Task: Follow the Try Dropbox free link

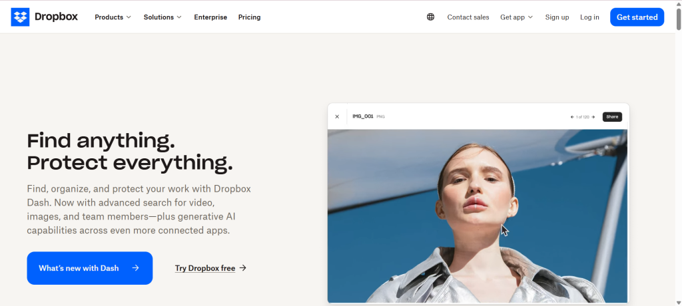Action: point(210,268)
